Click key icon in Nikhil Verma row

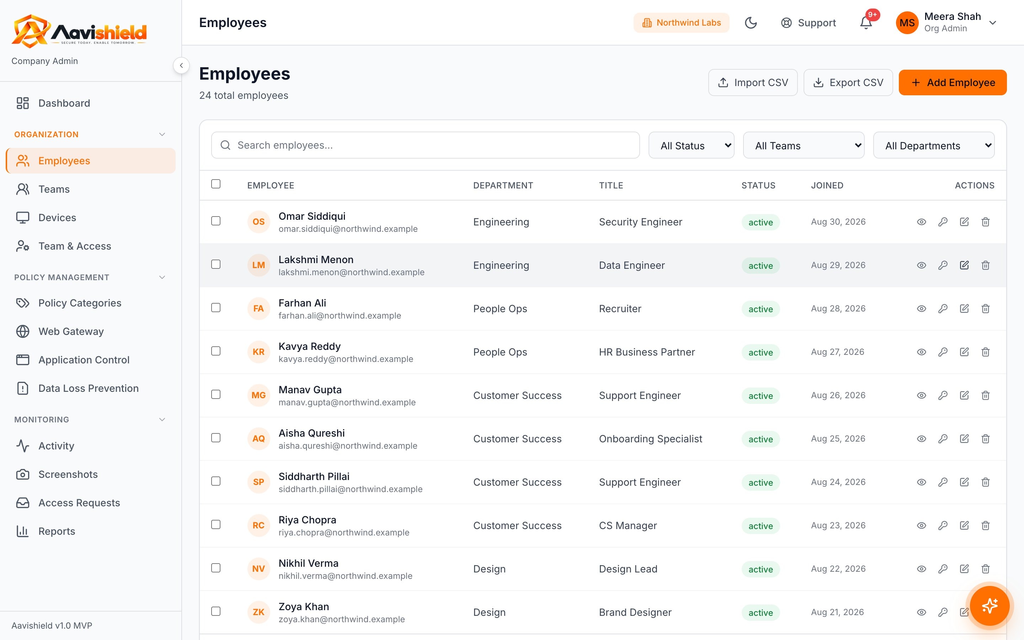(x=943, y=569)
